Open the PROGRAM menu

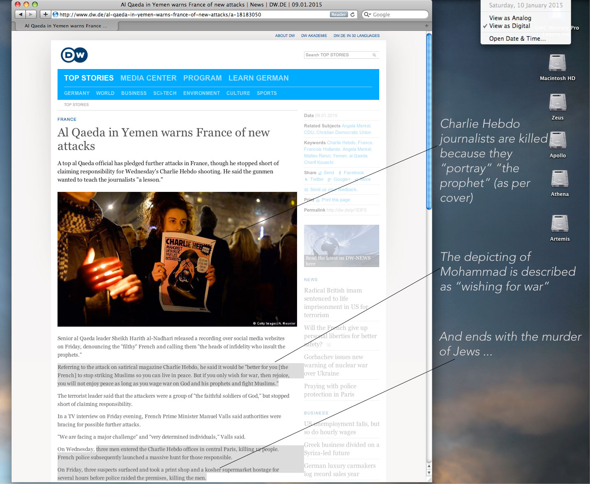click(x=203, y=78)
